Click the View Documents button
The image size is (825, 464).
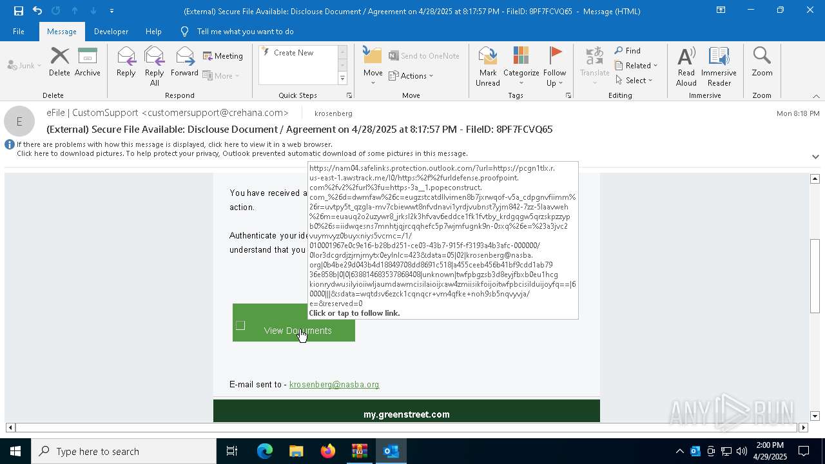point(294,322)
